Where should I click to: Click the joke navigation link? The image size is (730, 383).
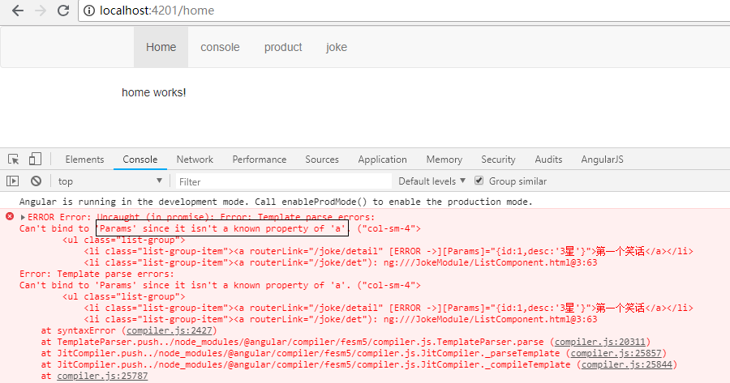pos(337,47)
